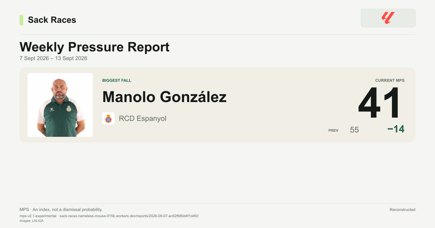Click the Current MPS label
Screen dimensions: 435x228
coord(390,80)
